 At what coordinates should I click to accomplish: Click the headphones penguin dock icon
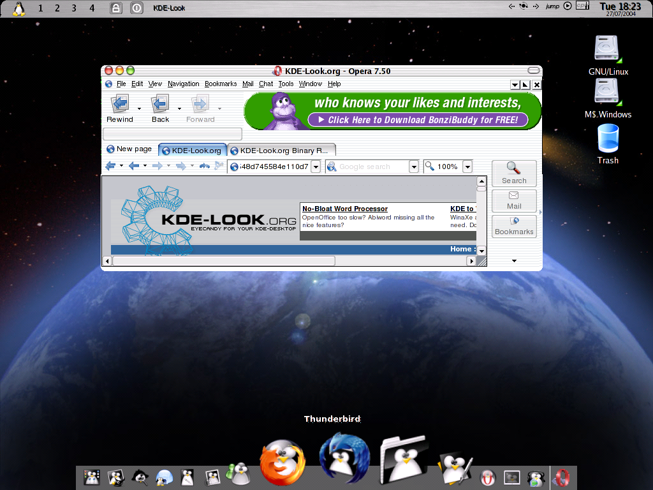(x=536, y=478)
